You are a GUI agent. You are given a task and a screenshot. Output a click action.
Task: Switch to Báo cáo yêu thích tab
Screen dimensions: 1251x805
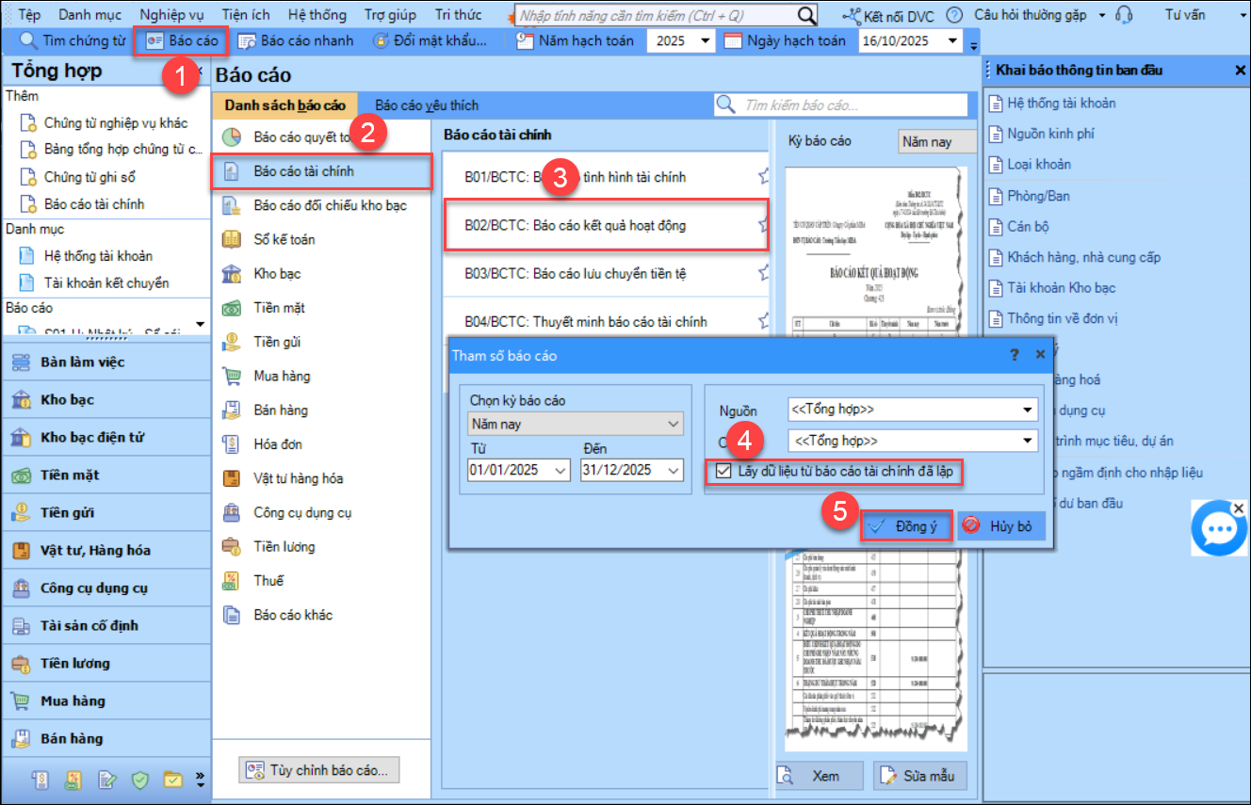pos(427,105)
